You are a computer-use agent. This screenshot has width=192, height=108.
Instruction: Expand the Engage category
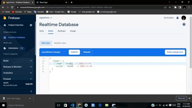pos(17,79)
